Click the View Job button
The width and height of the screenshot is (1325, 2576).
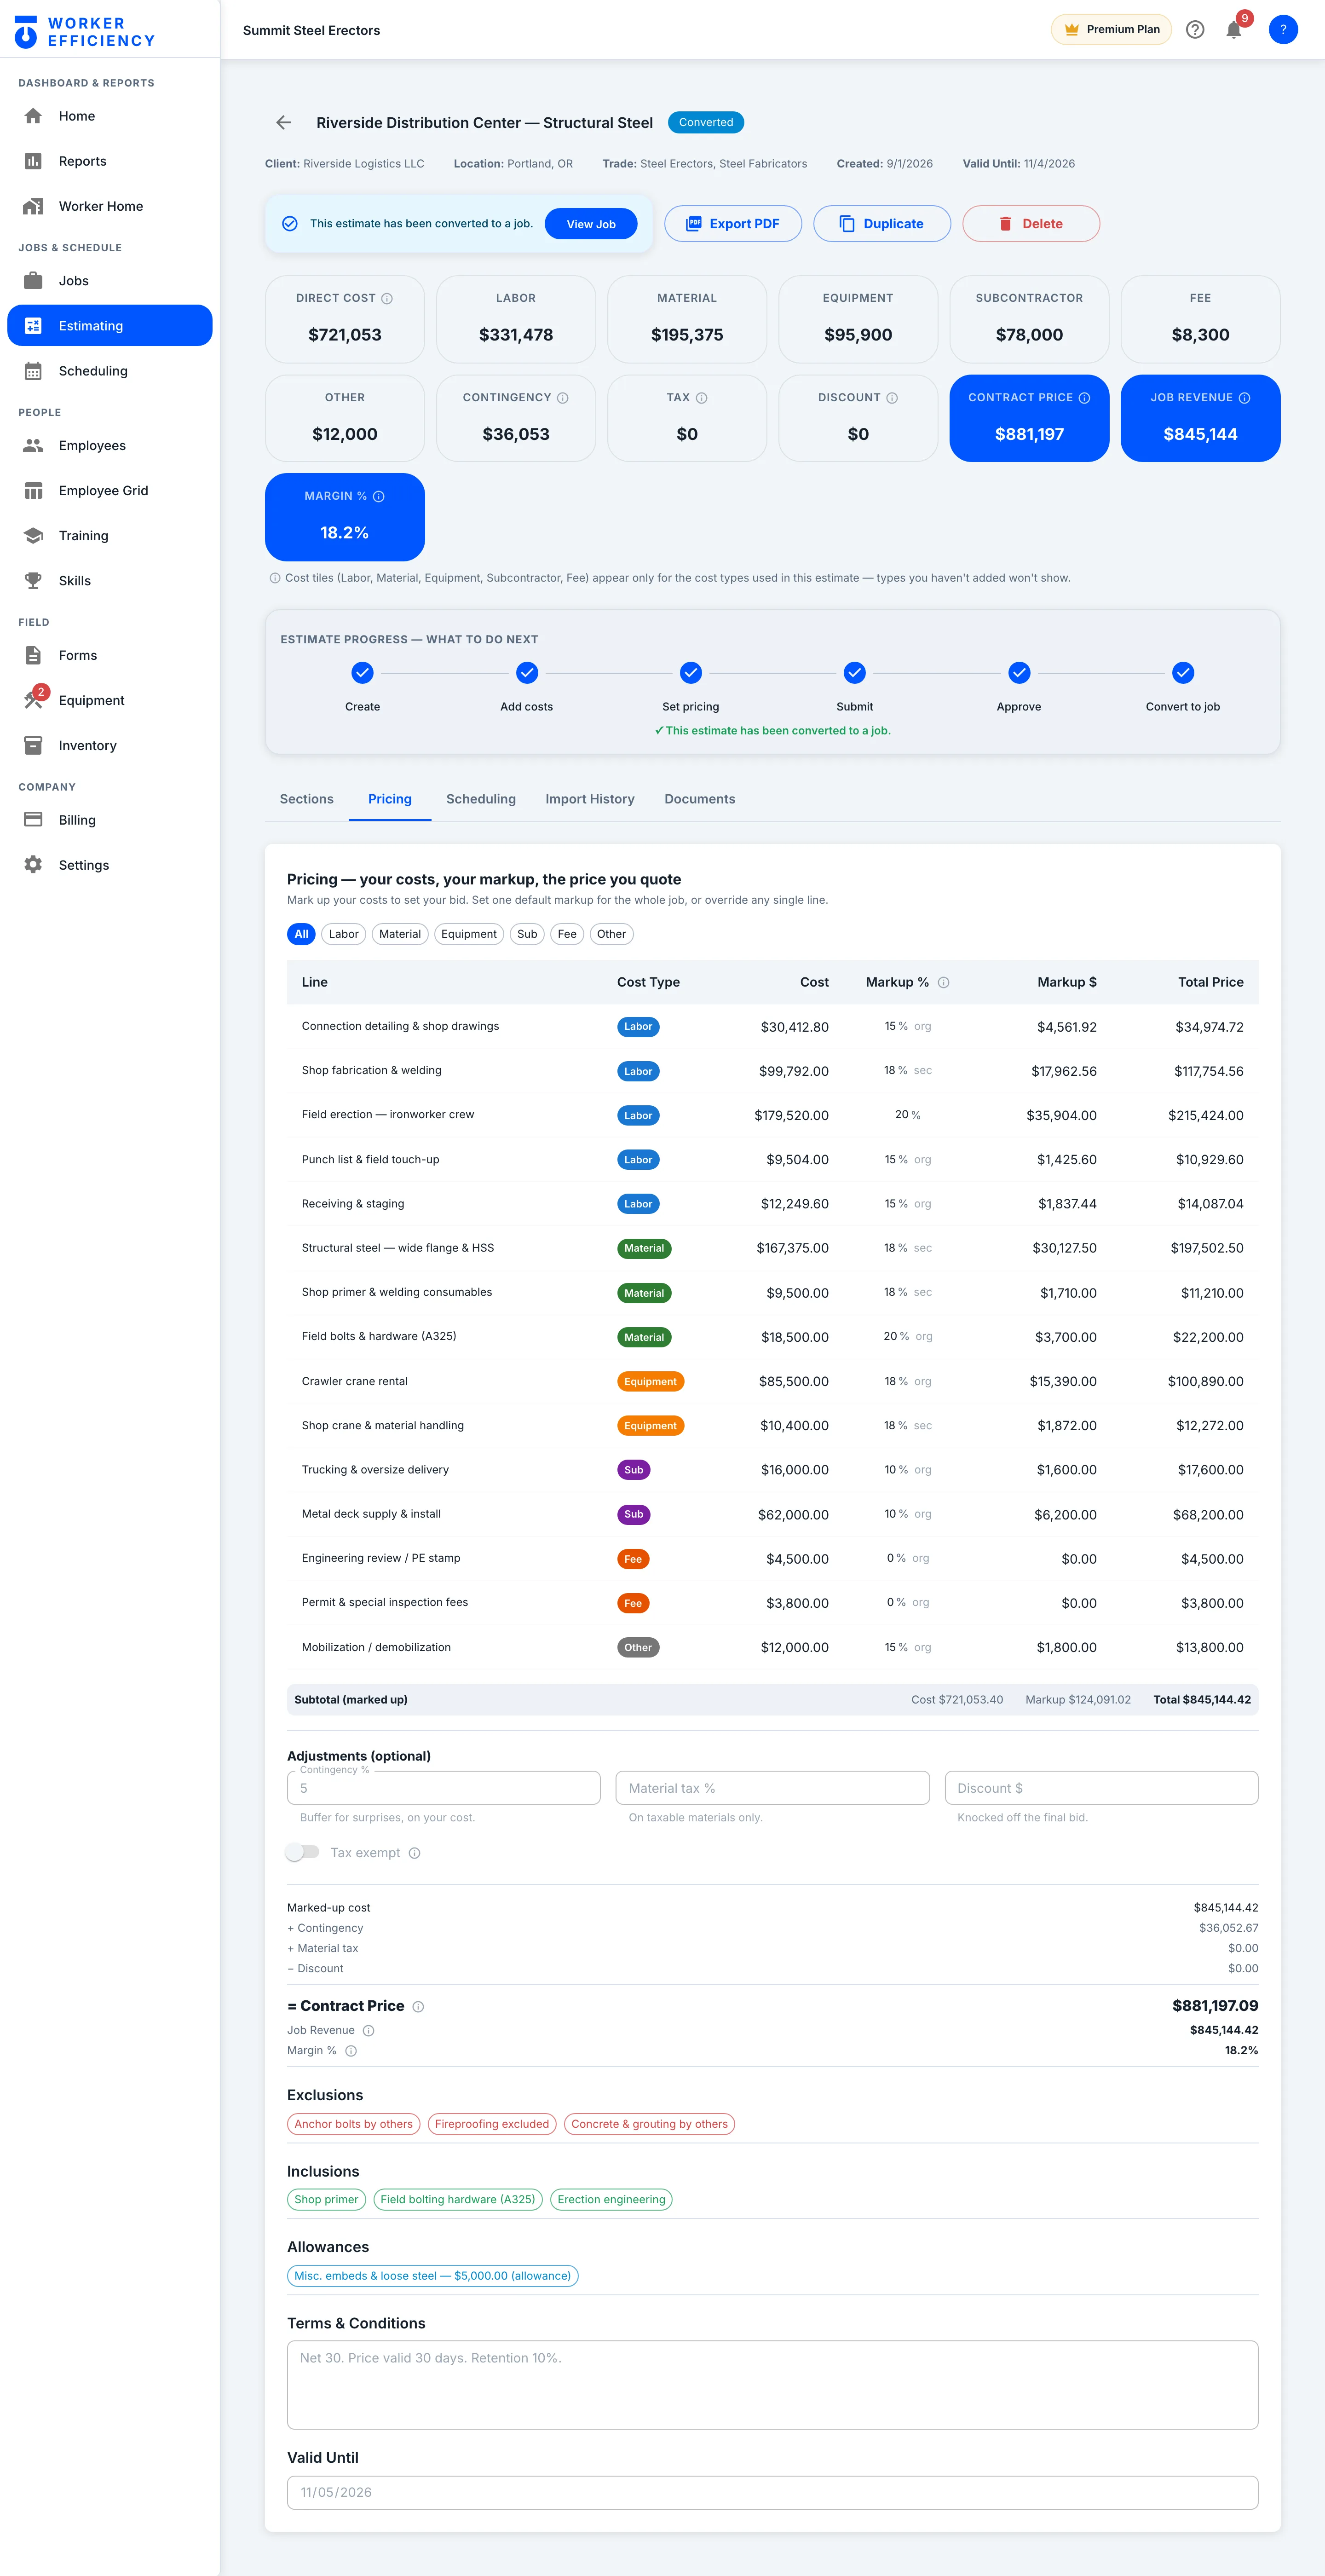pyautogui.click(x=591, y=224)
